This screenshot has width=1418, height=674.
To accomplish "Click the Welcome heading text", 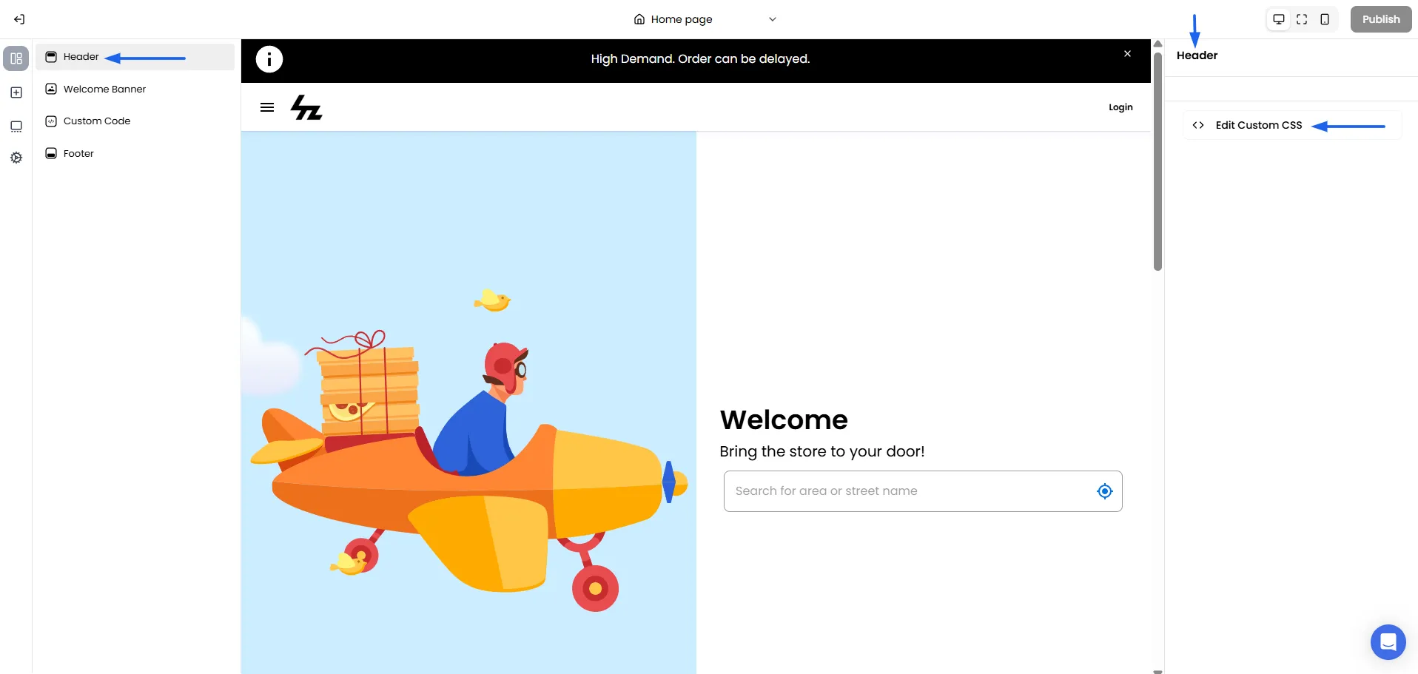I will 784,420.
